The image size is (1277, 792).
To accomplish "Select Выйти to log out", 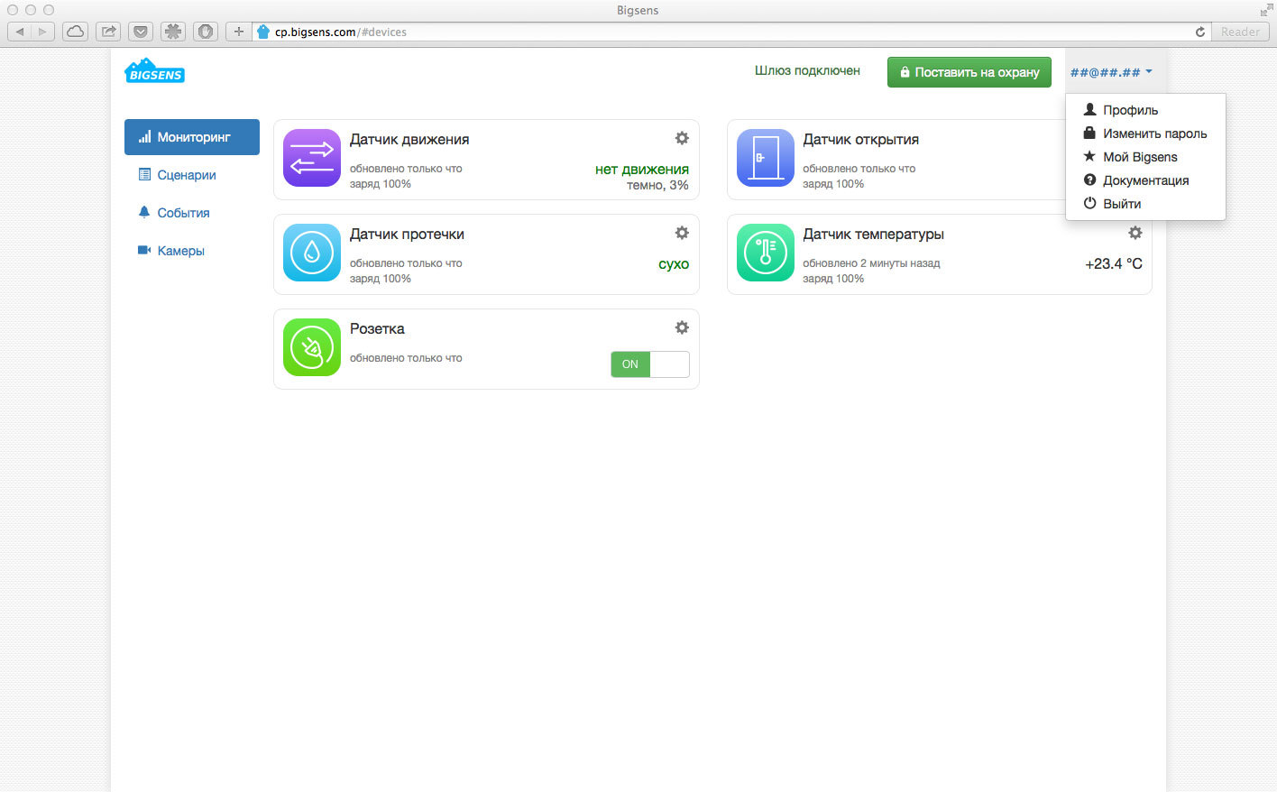I will 1145,204.
